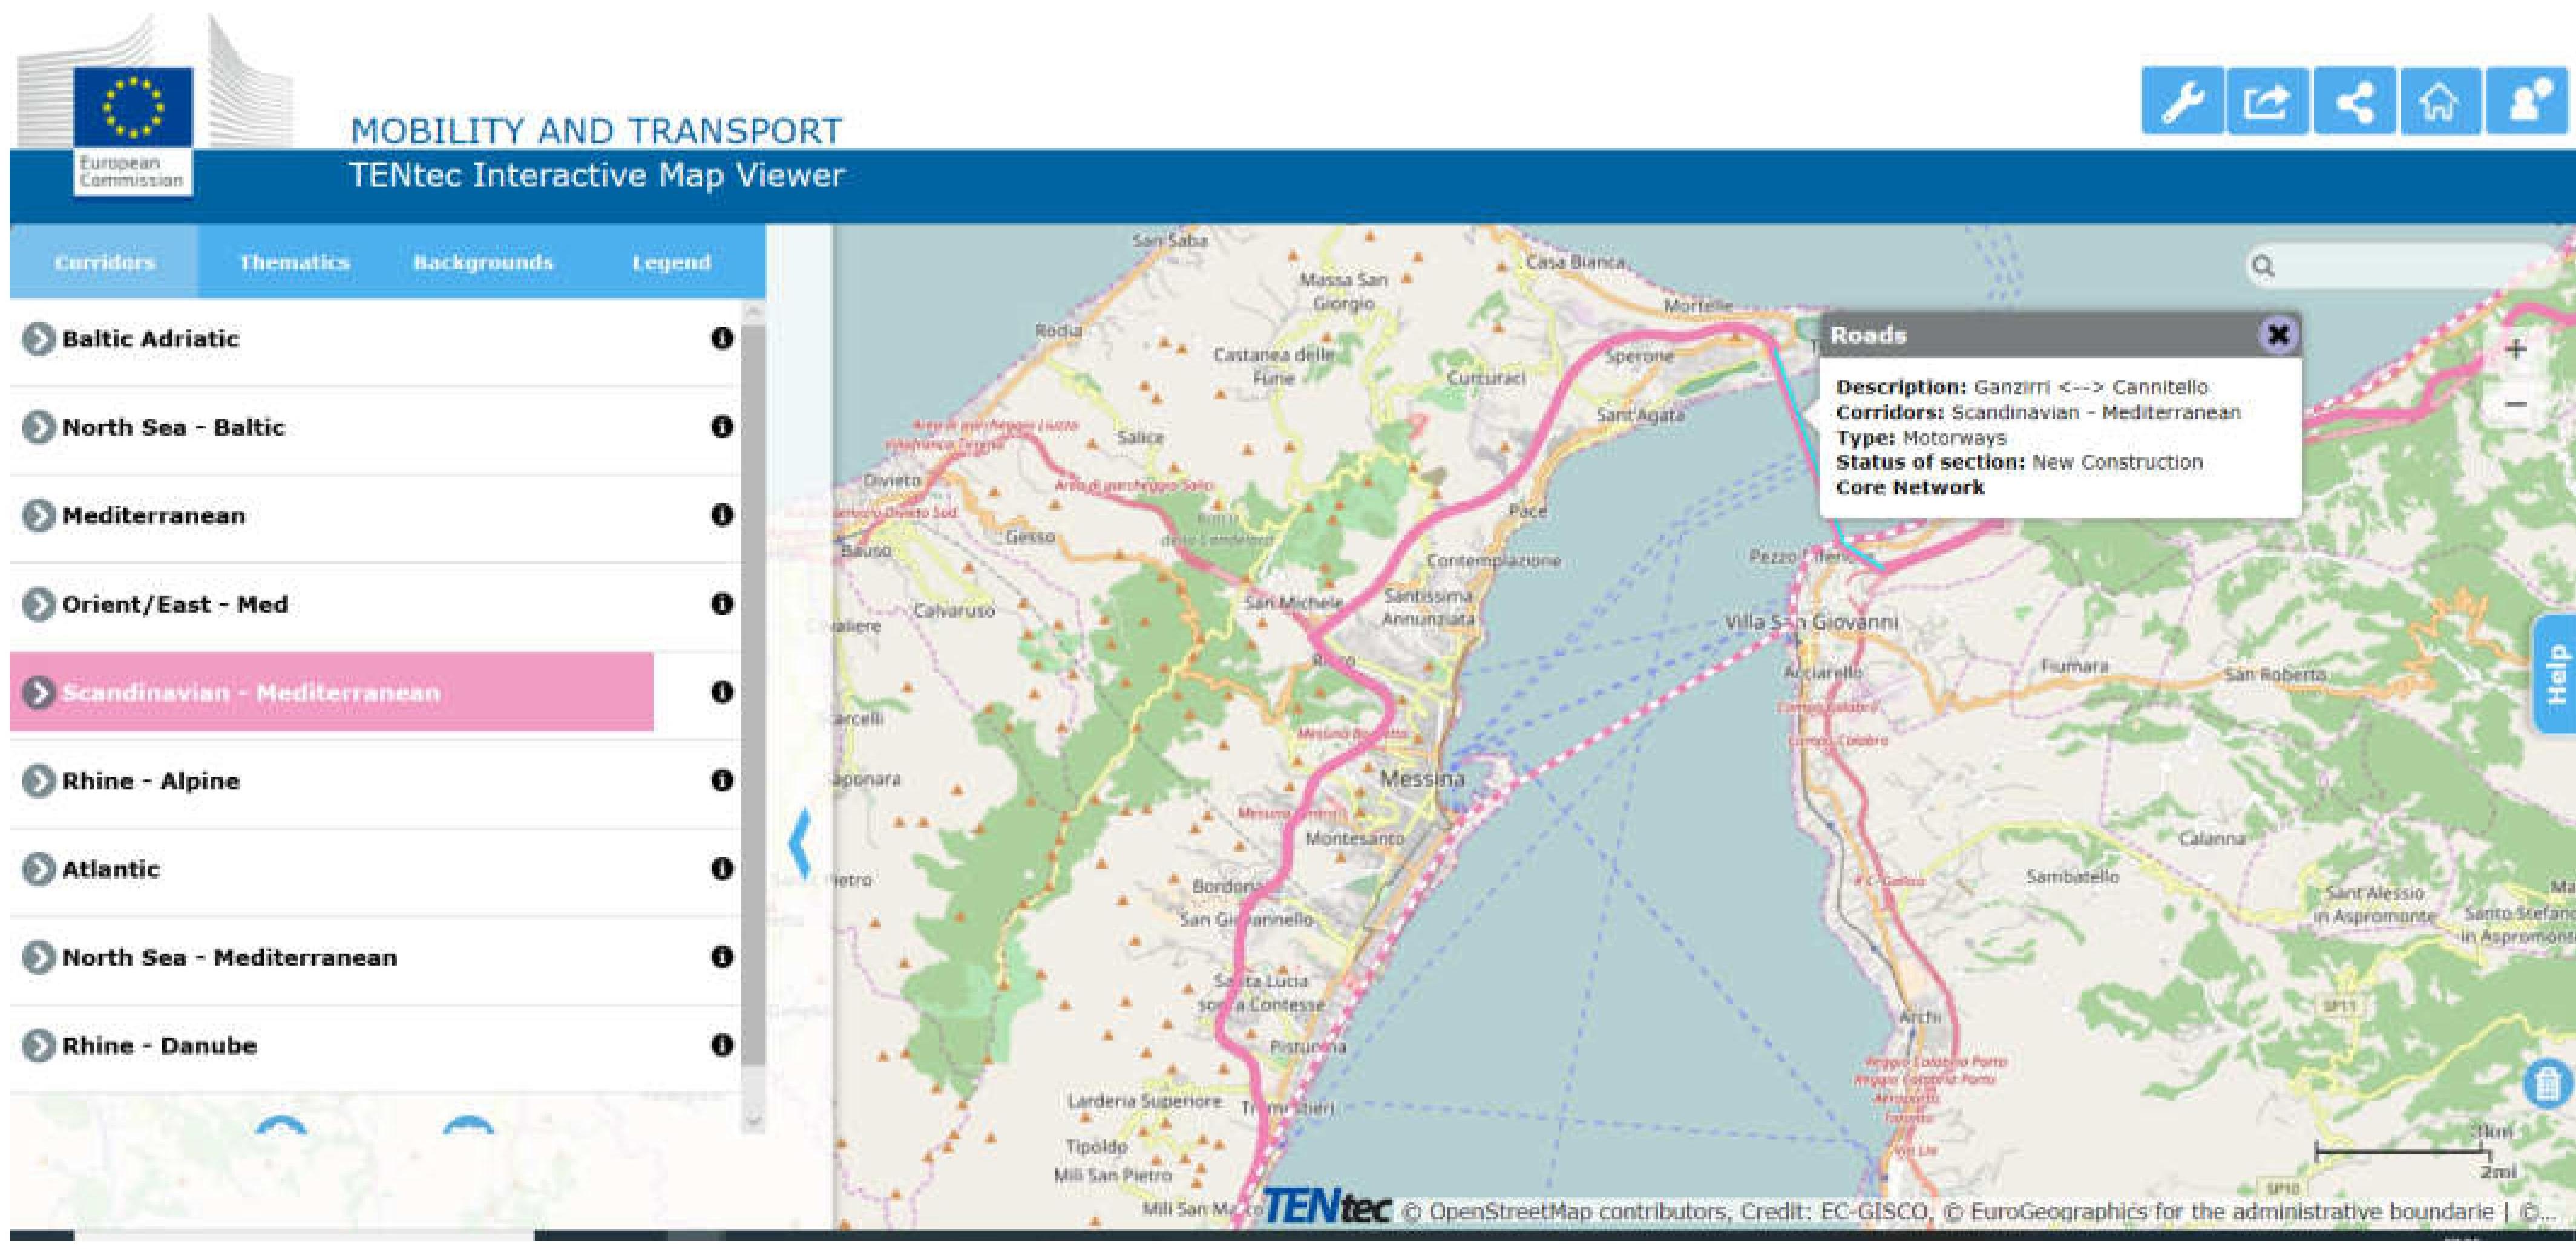The height and width of the screenshot is (1250, 2576).
Task: Expand the Orient/East - Med corridor
Action: (x=38, y=604)
